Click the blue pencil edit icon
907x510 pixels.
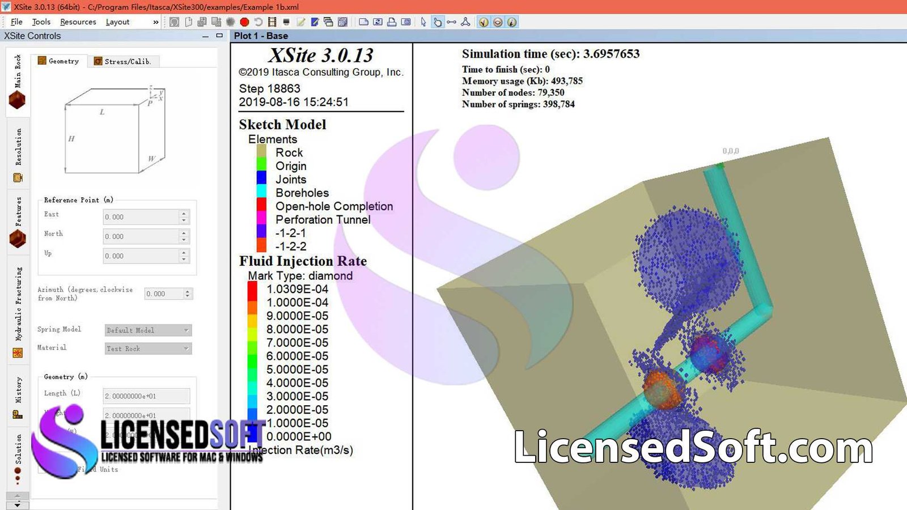315,22
